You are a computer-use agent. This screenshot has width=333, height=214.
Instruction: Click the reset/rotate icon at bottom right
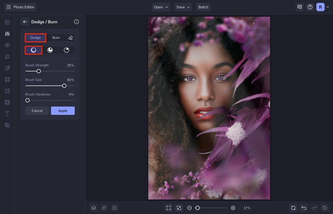pos(293,208)
